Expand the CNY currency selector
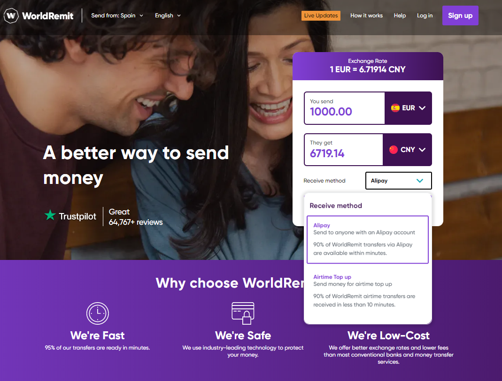This screenshot has height=381, width=502. pos(407,150)
